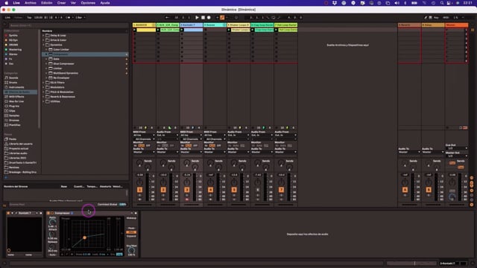Screen dimensions: 477x268
Task: Arm the record button on track 3
Action: coord(187,200)
